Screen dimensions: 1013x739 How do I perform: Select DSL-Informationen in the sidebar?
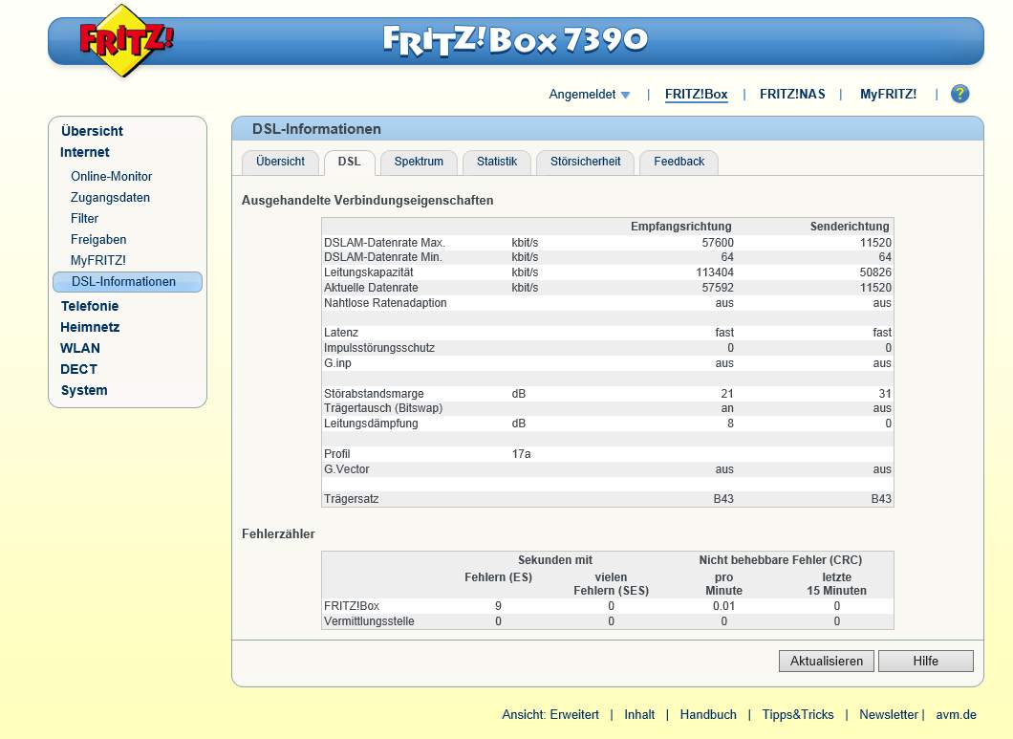coord(127,282)
